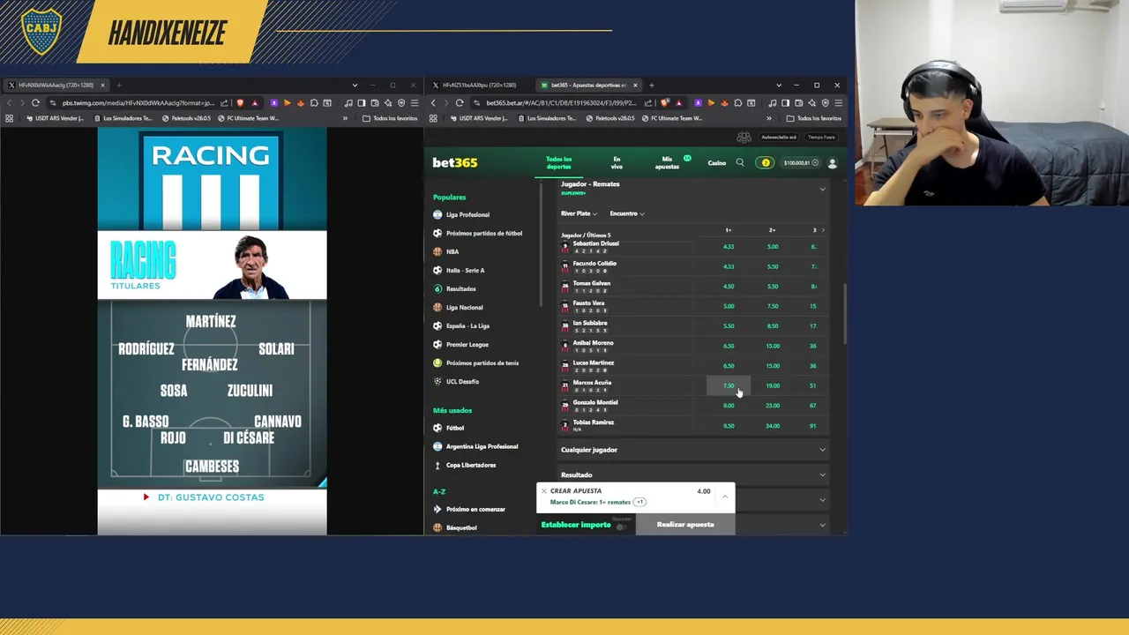
Task: Open the tab list dropdown in bet365 window
Action: [x=779, y=86]
